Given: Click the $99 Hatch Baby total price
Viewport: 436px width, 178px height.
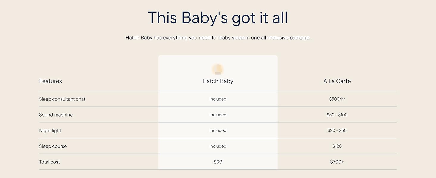Looking at the screenshot, I should click(x=218, y=162).
